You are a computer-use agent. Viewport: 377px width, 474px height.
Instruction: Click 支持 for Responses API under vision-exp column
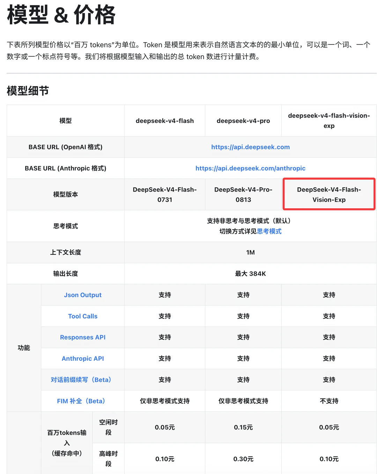(329, 337)
